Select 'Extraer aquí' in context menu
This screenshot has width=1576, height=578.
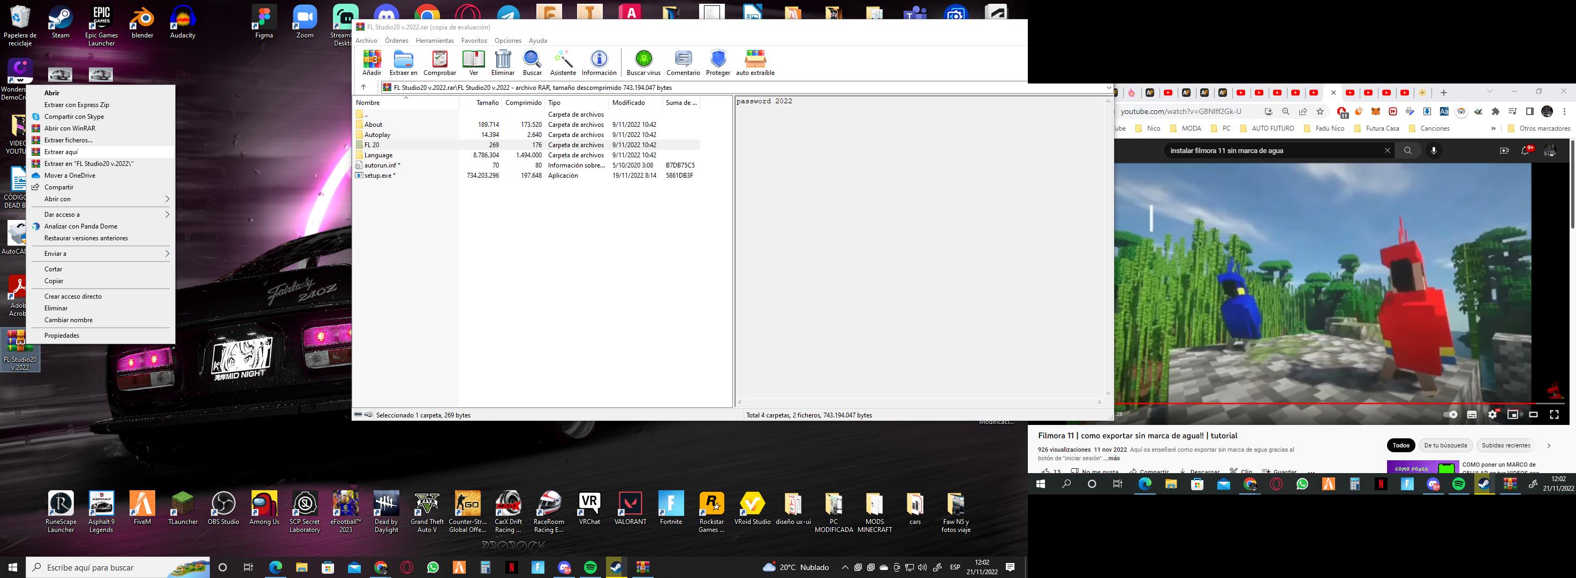(x=61, y=151)
